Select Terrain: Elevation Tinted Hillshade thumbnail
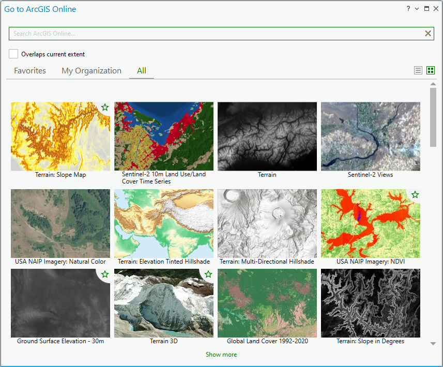 164,223
